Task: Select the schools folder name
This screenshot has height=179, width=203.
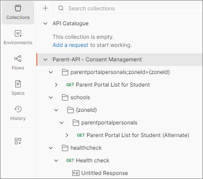Action: tap(80, 97)
